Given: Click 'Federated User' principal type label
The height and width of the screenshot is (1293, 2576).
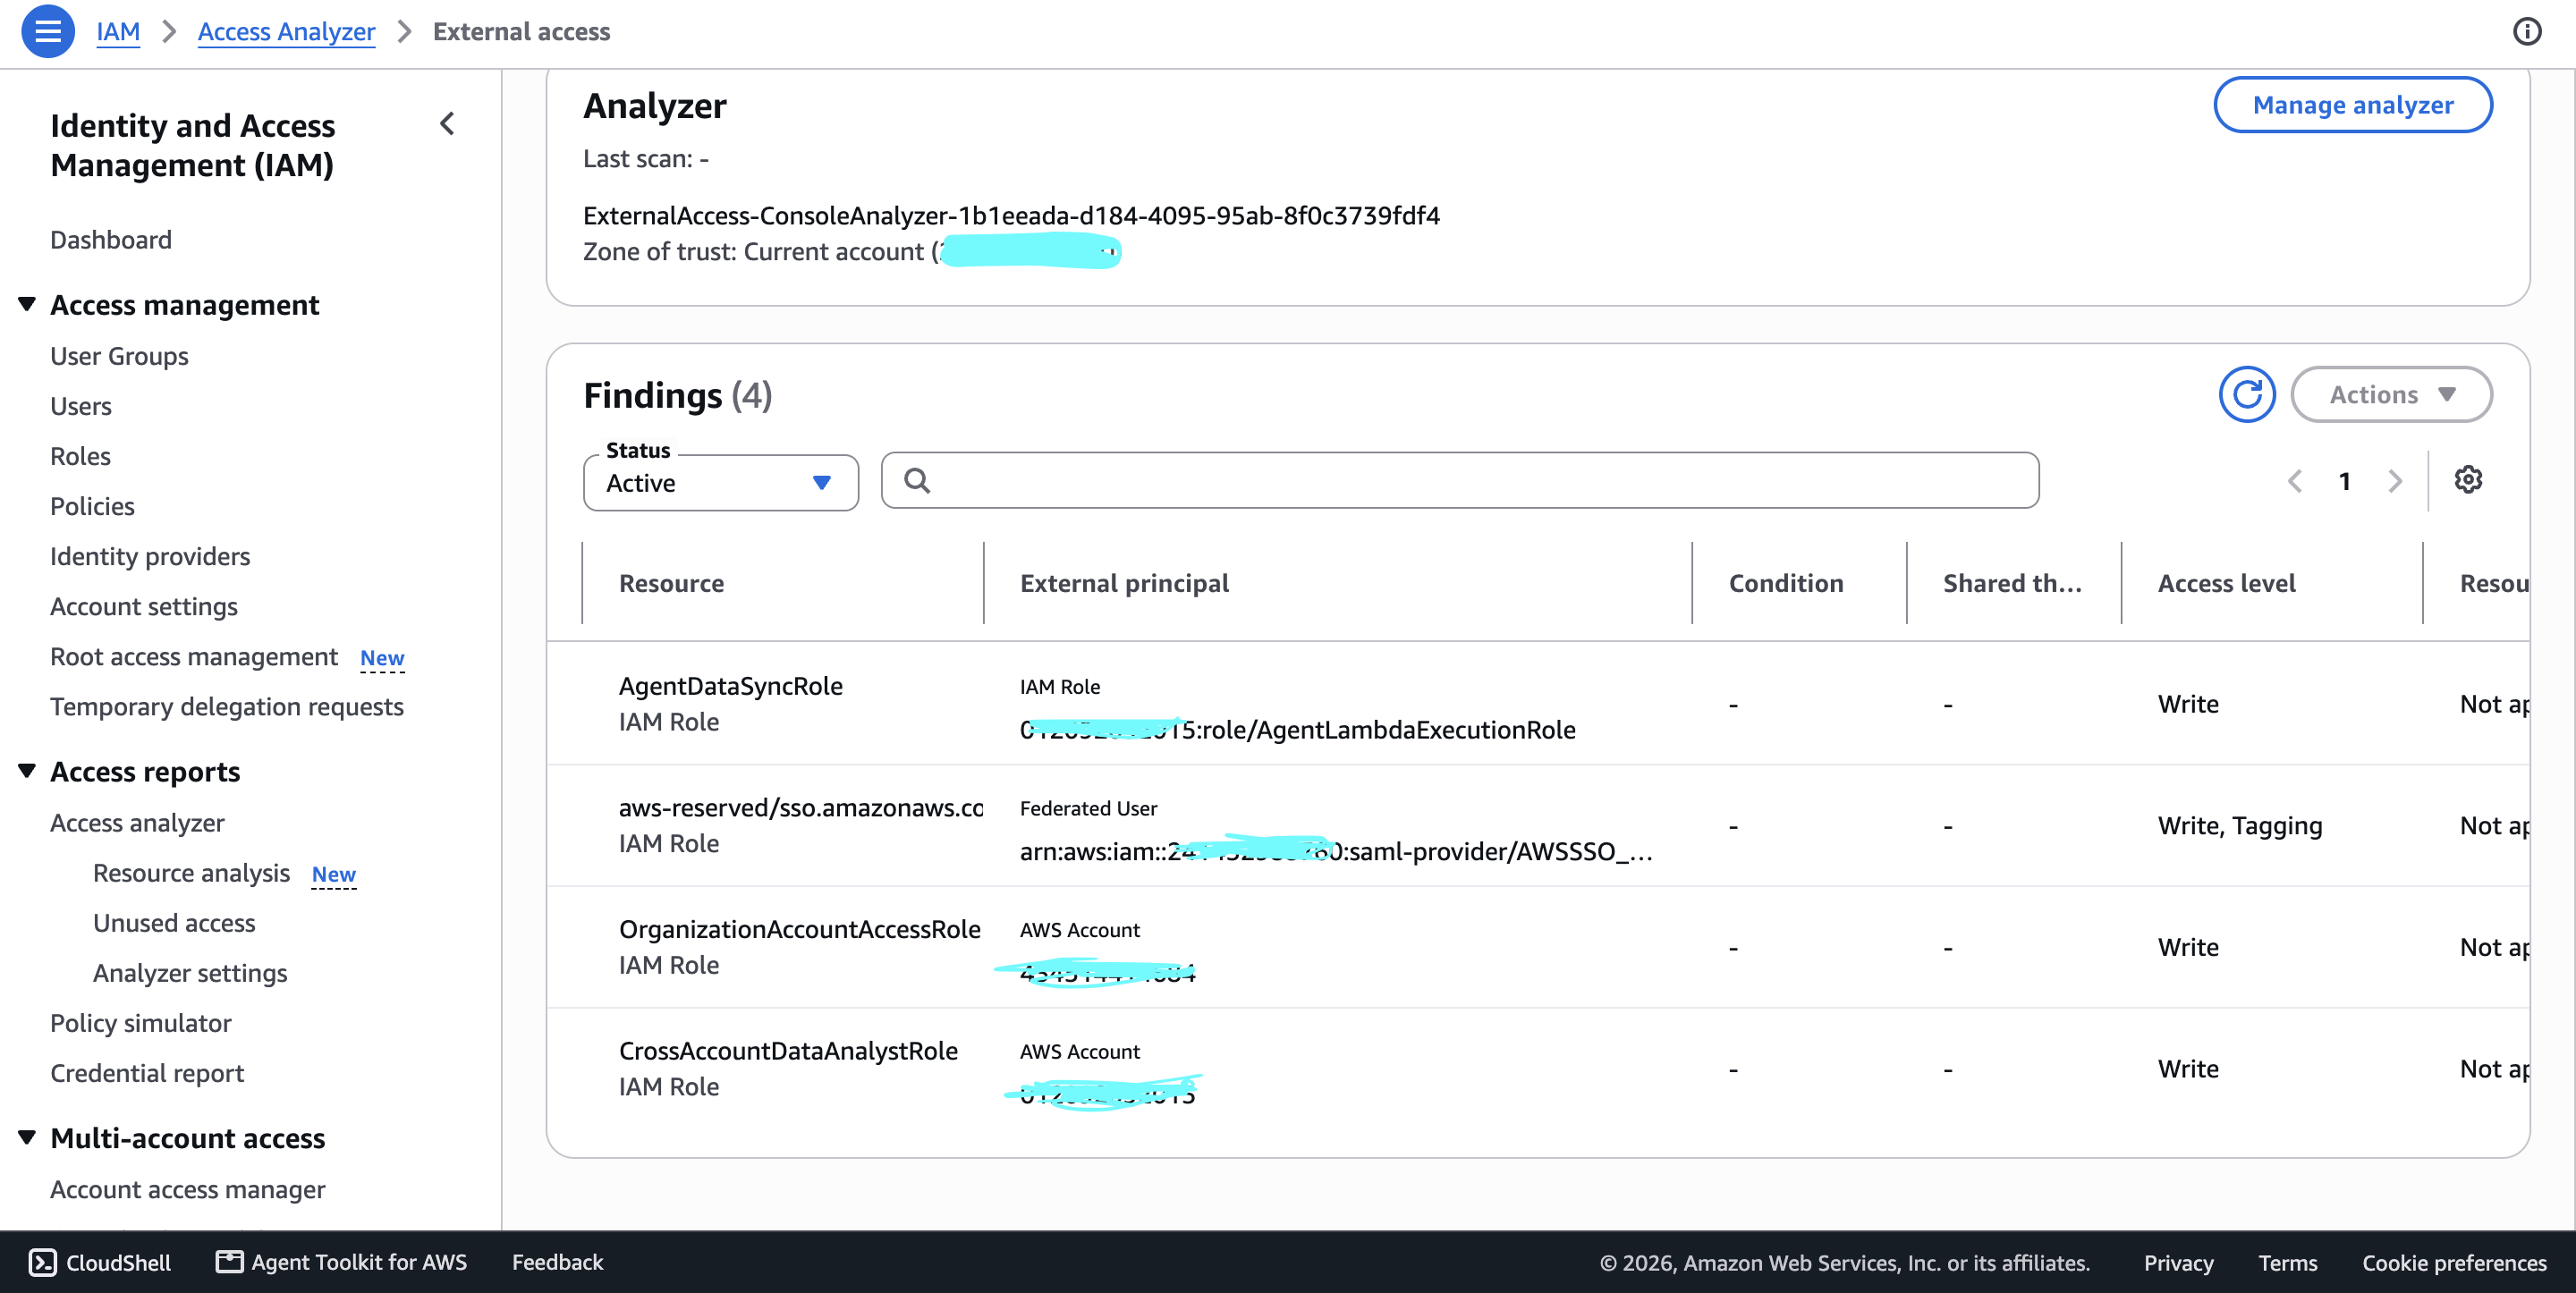Looking at the screenshot, I should coord(1088,808).
